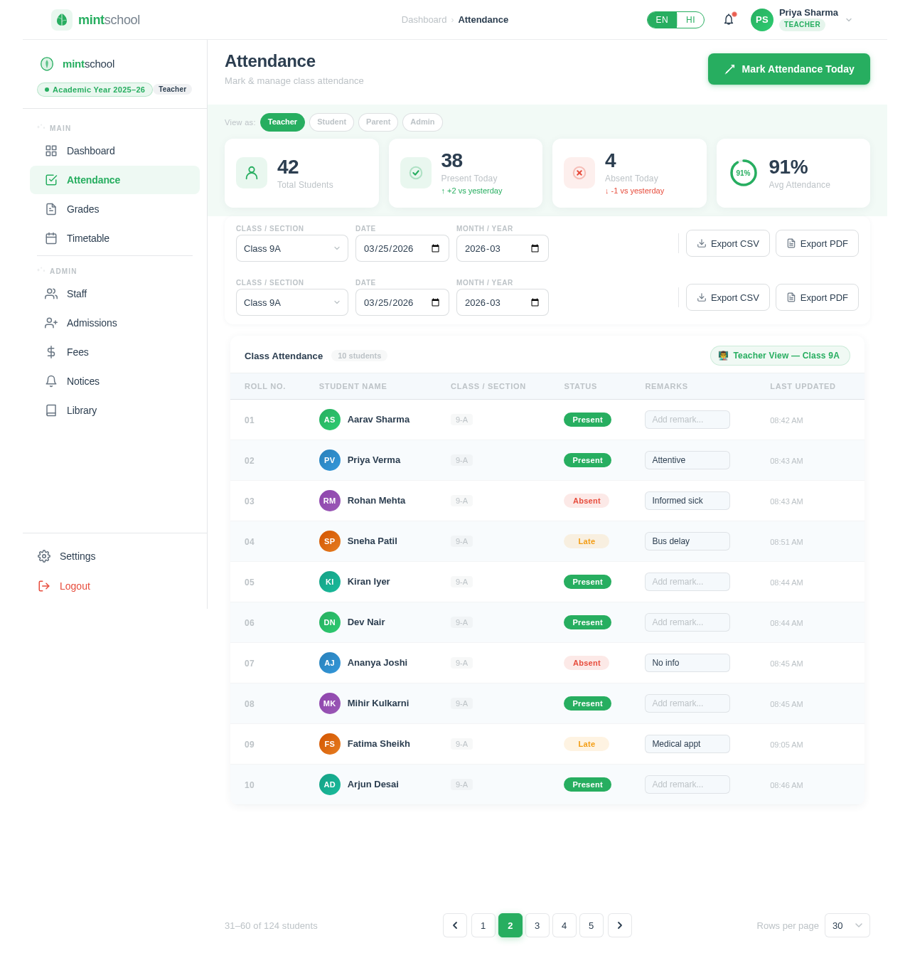Click the Logout icon
The width and height of the screenshot is (910, 963).
(x=44, y=586)
